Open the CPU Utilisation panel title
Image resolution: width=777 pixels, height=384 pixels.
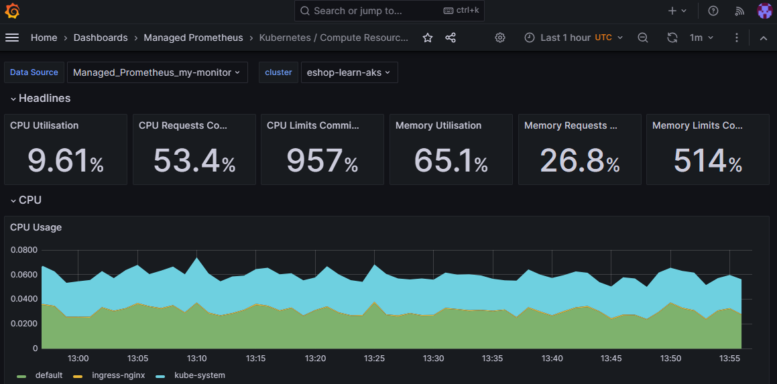[44, 125]
